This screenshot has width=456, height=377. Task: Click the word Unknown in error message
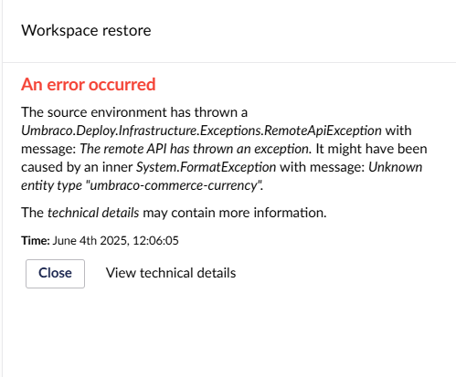[x=396, y=167]
